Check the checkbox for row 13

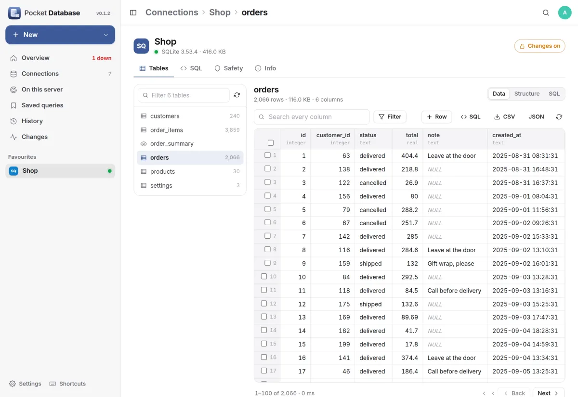point(264,317)
